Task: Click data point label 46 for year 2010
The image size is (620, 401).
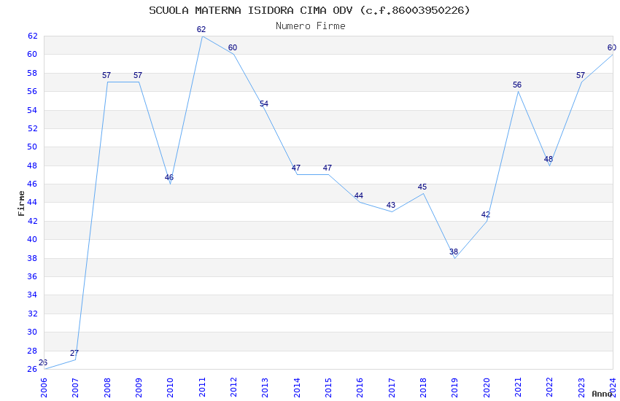Action: pos(169,177)
